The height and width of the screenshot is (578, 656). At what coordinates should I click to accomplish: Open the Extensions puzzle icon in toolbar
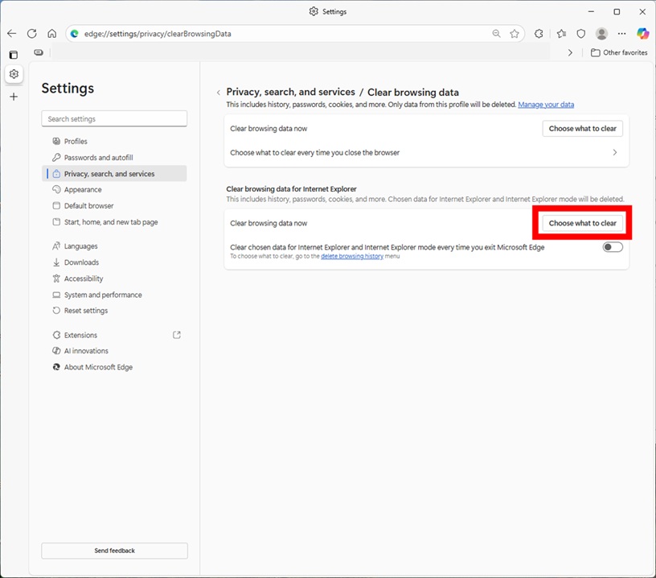pyautogui.click(x=539, y=34)
